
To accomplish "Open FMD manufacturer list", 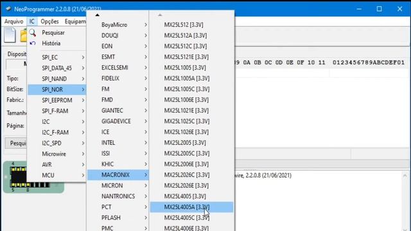I will [x=118, y=100].
